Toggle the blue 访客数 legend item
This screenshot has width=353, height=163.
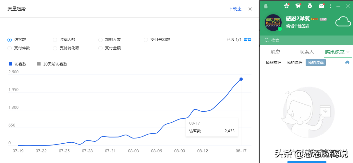click(x=17, y=64)
